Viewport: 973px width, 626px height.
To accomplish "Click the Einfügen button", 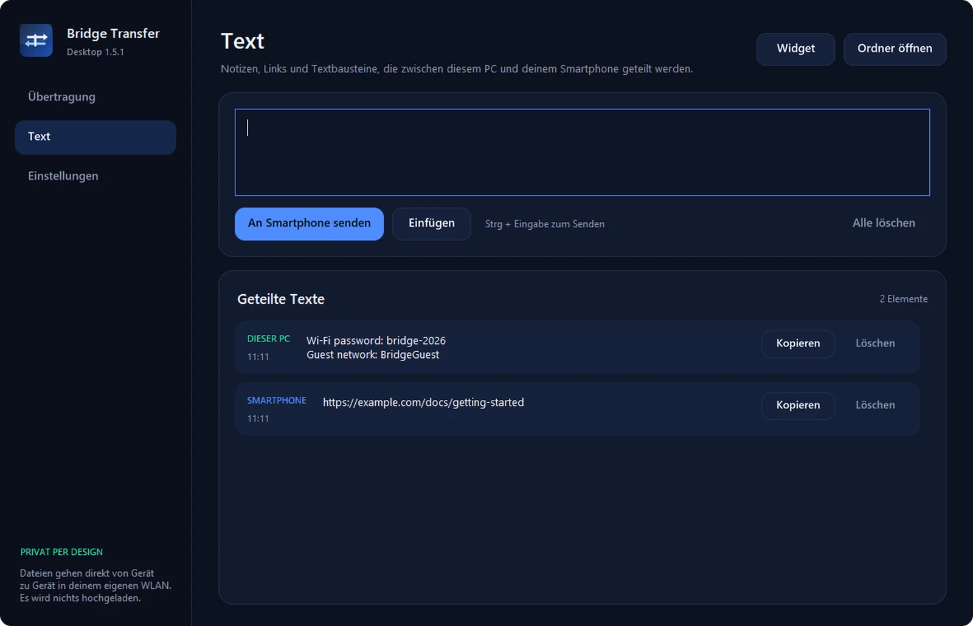I will click(x=431, y=224).
